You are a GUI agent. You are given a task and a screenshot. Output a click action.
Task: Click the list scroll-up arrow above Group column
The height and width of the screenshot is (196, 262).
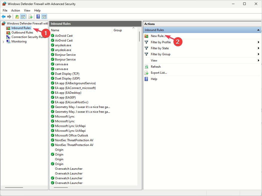pos(134,28)
